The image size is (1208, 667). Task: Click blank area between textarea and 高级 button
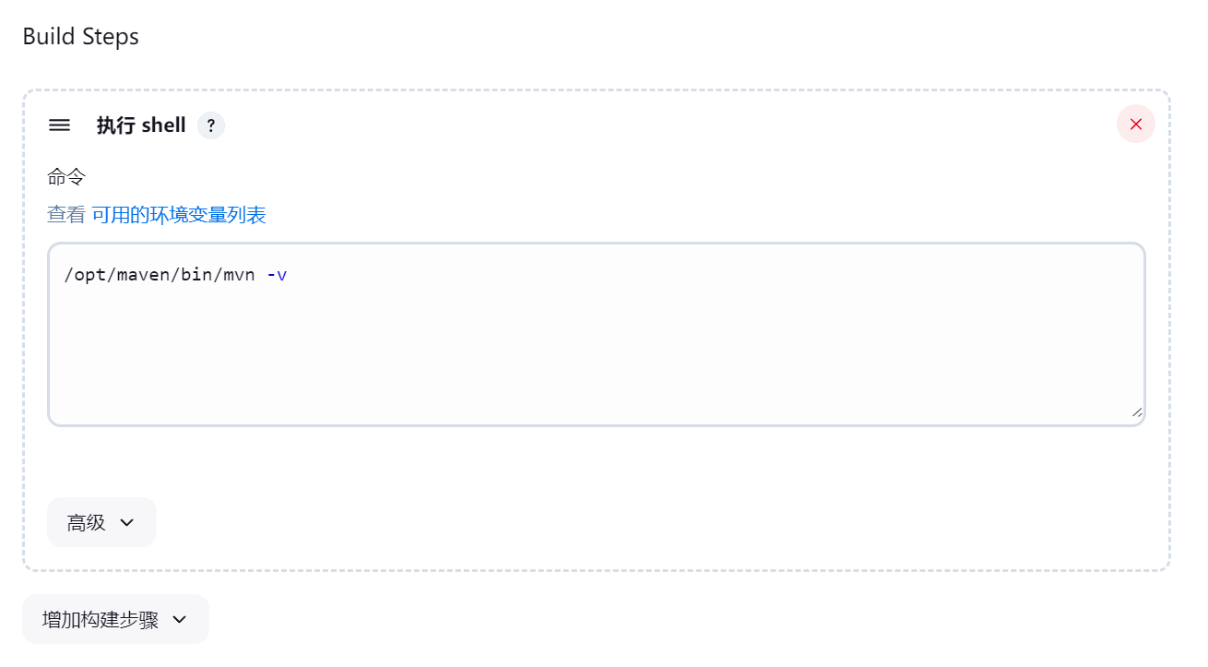(x=597, y=461)
